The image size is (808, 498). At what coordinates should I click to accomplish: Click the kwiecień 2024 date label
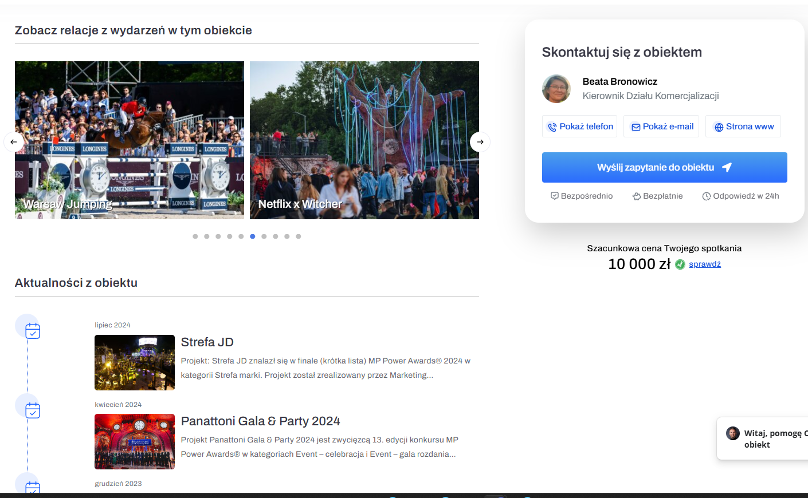[x=118, y=405]
